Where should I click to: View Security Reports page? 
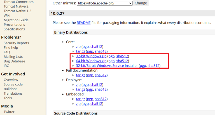(16, 43)
